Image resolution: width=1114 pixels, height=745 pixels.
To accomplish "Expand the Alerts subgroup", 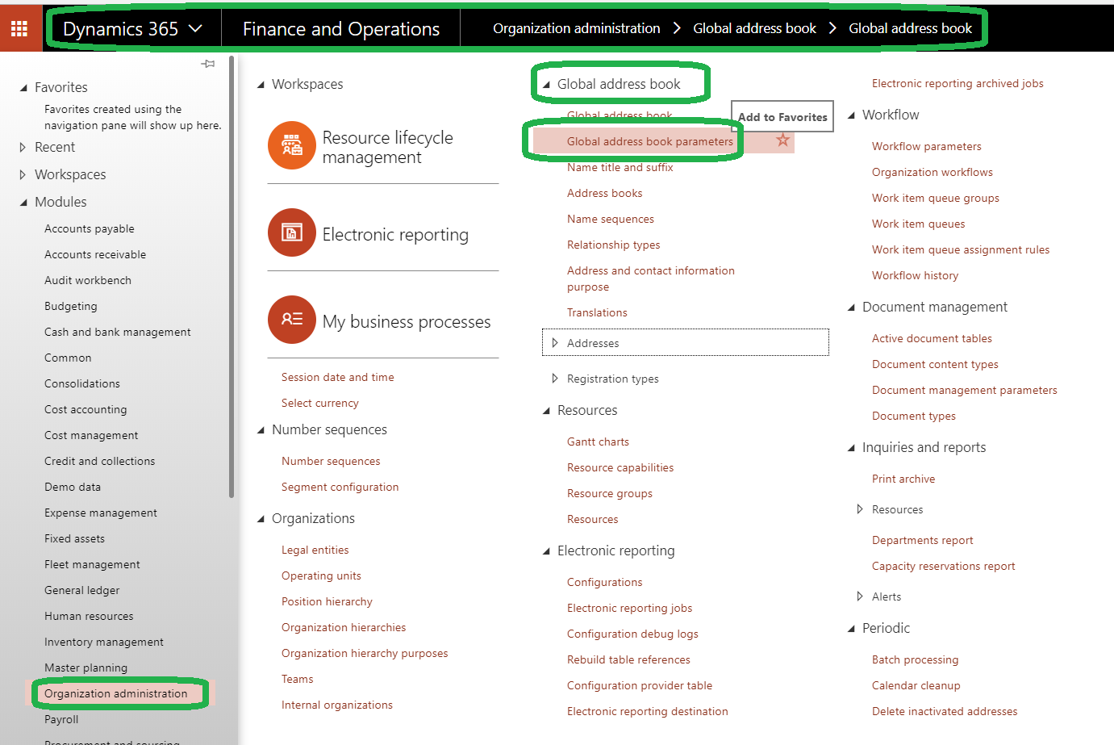I will pos(860,596).
